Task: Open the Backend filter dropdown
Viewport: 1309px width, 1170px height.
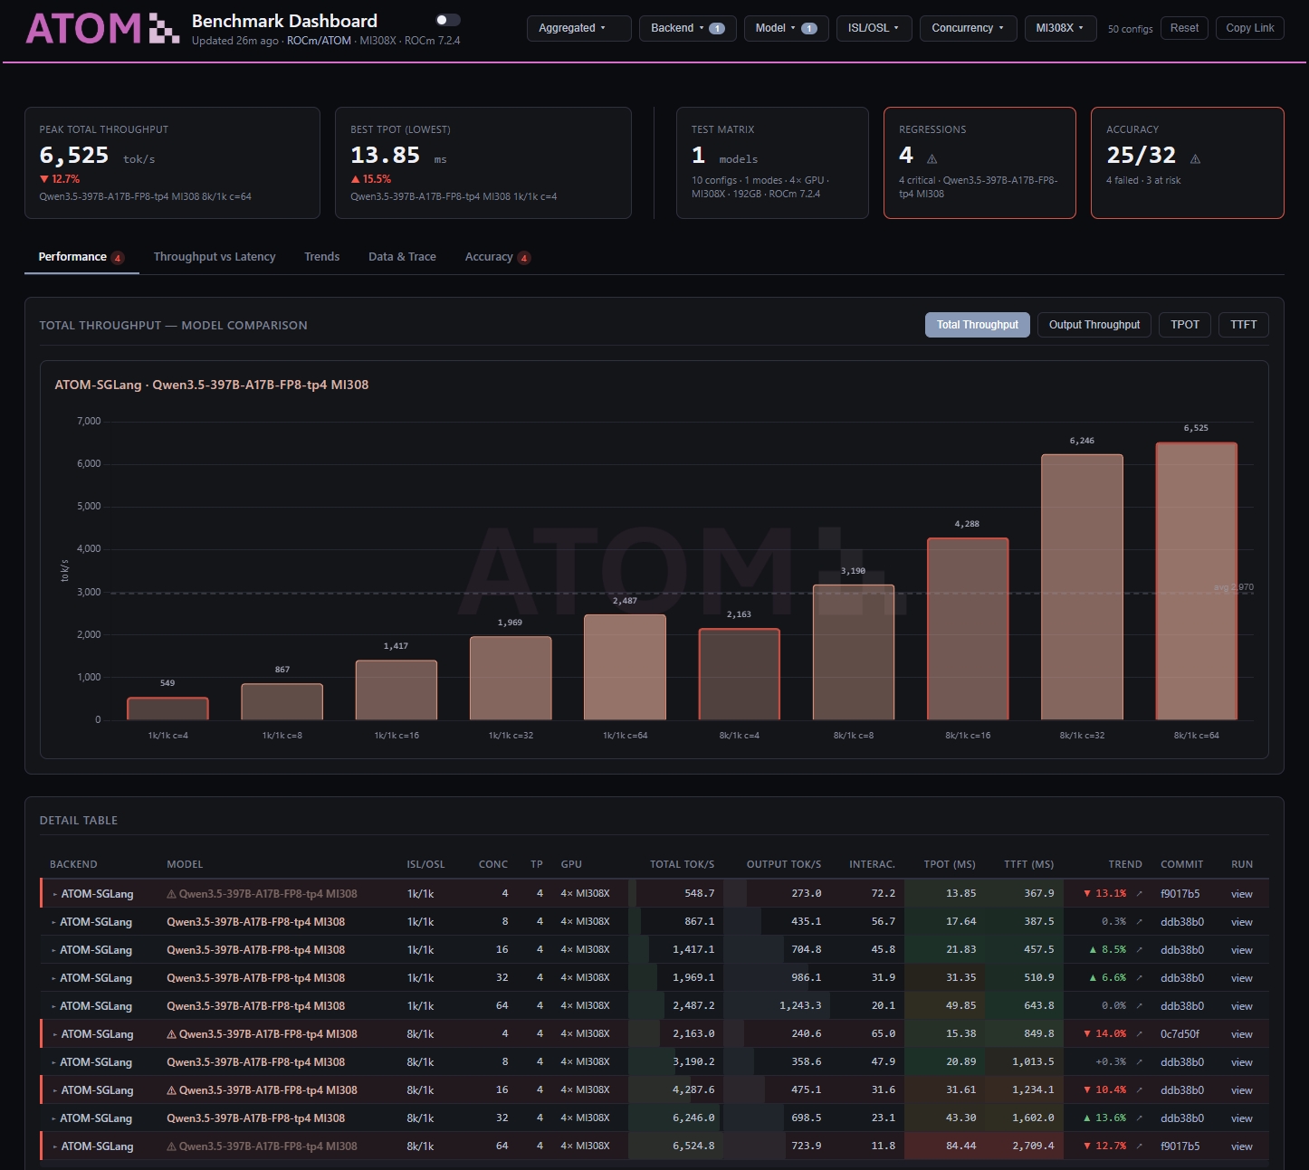Action: pos(687,28)
